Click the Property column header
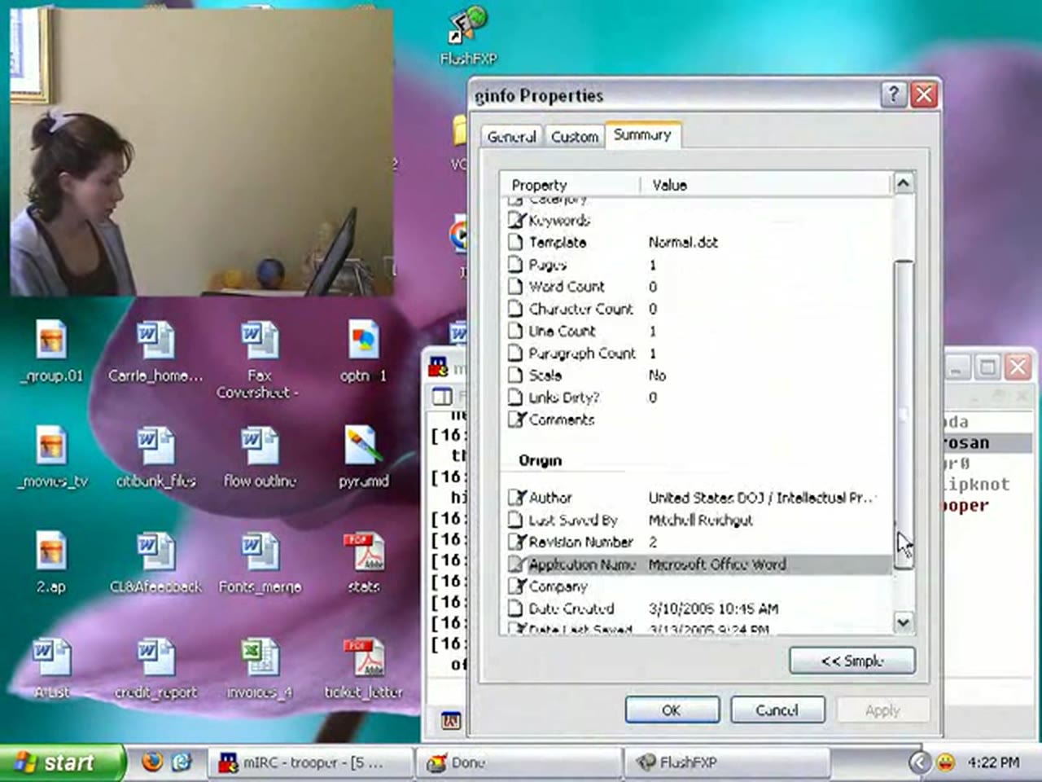 point(570,185)
